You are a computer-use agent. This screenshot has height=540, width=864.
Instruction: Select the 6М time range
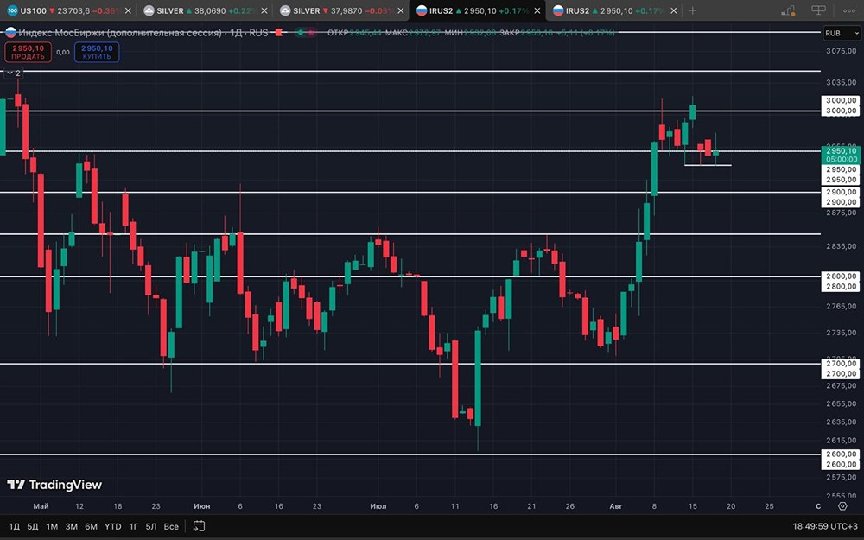pyautogui.click(x=91, y=526)
